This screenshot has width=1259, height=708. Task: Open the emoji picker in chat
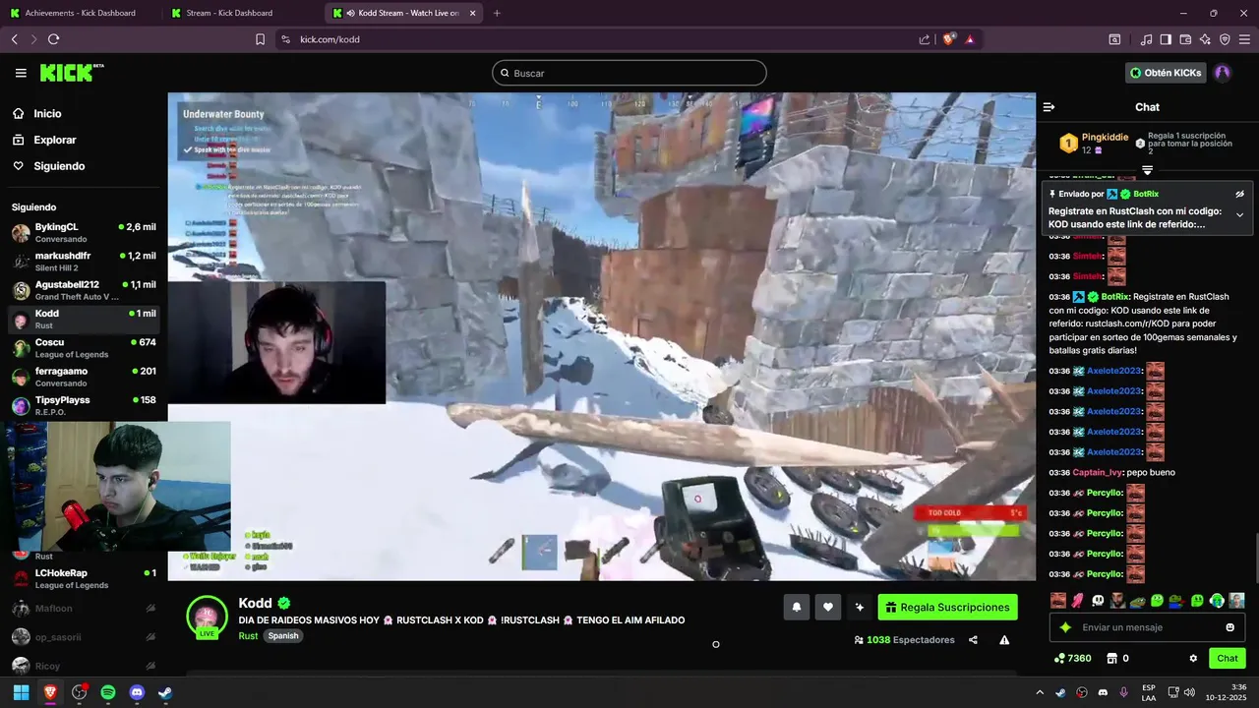1229,627
